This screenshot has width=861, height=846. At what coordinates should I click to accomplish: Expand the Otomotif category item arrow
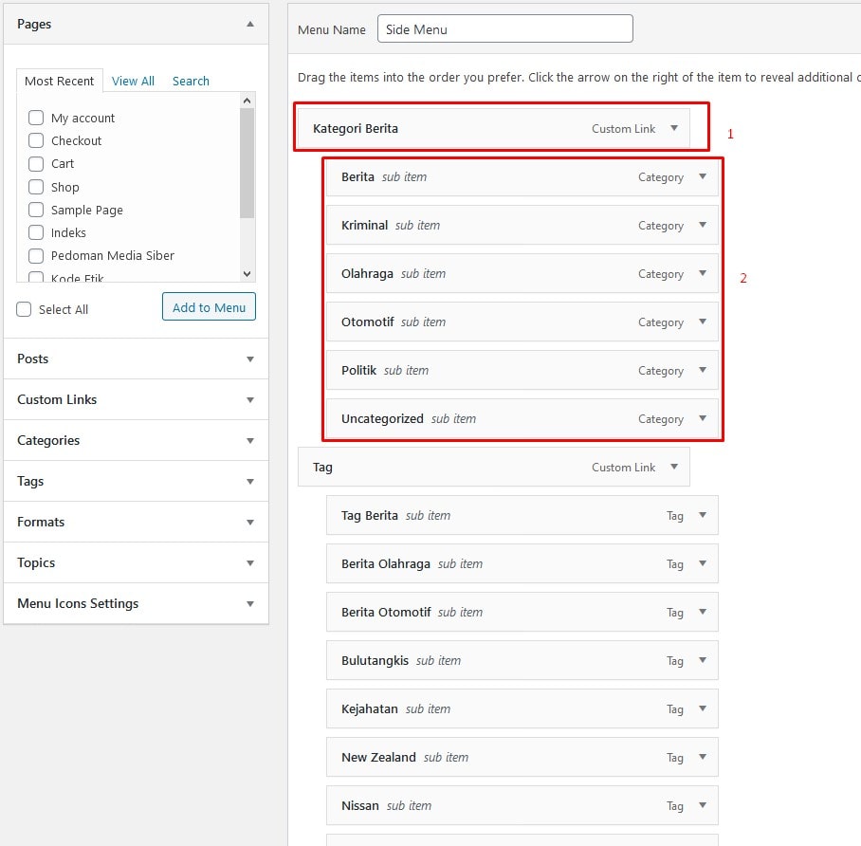tap(703, 322)
